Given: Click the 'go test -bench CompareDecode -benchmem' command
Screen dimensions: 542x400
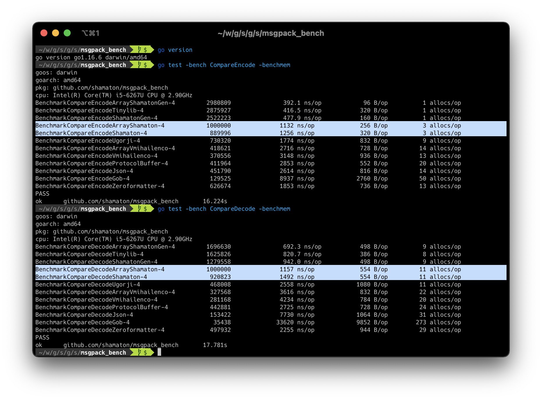Looking at the screenshot, I should click(224, 209).
